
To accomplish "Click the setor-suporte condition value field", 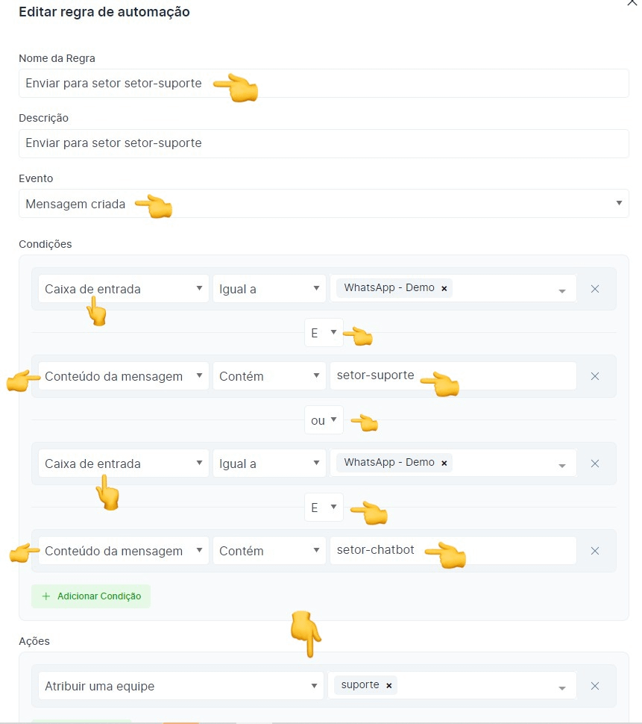I will coord(453,376).
